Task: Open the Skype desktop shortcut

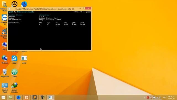Action: [x=14, y=59]
